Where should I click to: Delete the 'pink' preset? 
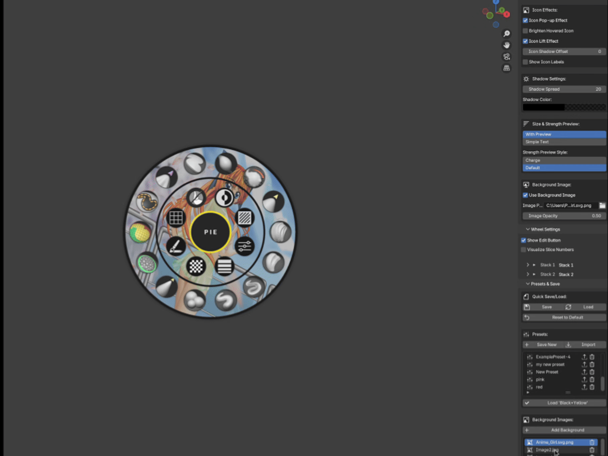(592, 380)
